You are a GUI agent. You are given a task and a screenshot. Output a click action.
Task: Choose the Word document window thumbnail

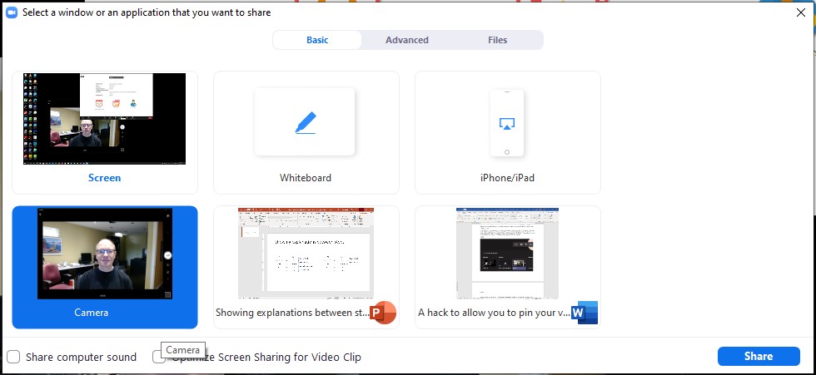point(507,253)
